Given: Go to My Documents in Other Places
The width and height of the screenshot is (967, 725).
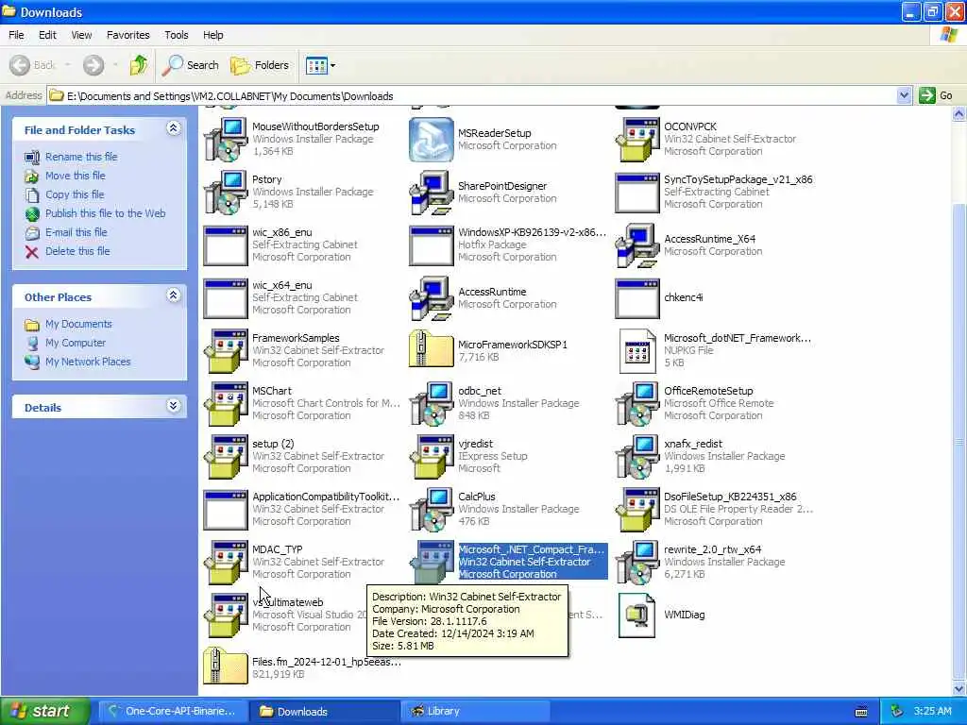Looking at the screenshot, I should tap(78, 324).
